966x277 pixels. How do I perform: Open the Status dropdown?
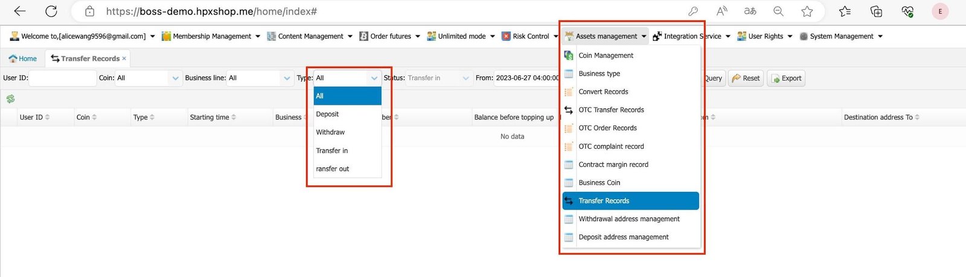[x=465, y=78]
